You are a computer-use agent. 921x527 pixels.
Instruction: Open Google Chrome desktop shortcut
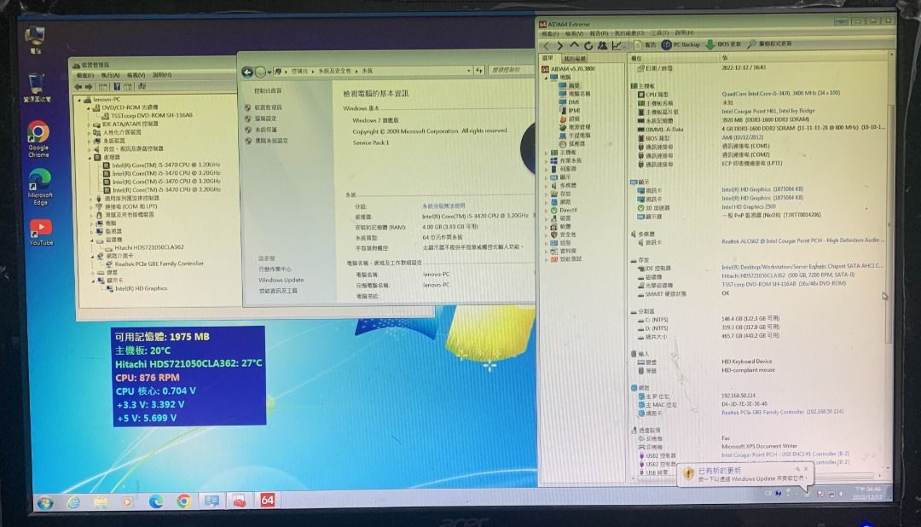click(38, 139)
